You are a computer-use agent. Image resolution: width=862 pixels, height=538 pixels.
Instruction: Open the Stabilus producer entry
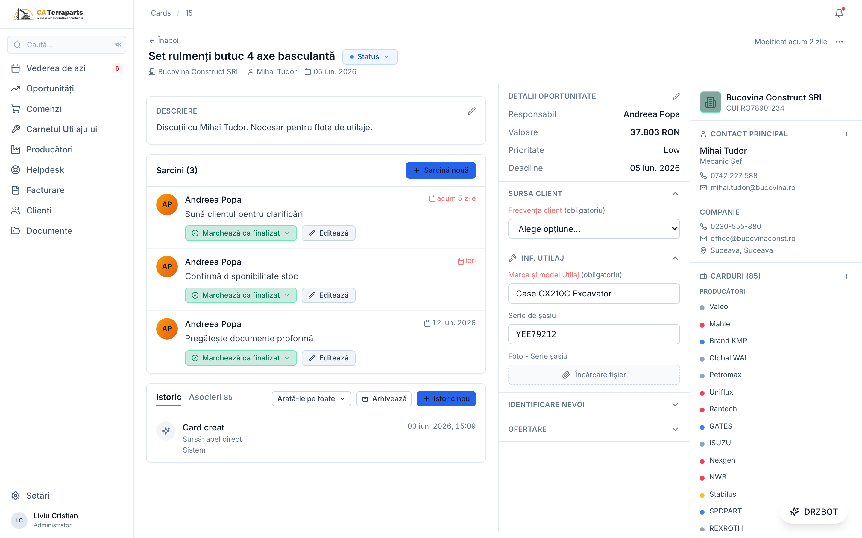[722, 494]
